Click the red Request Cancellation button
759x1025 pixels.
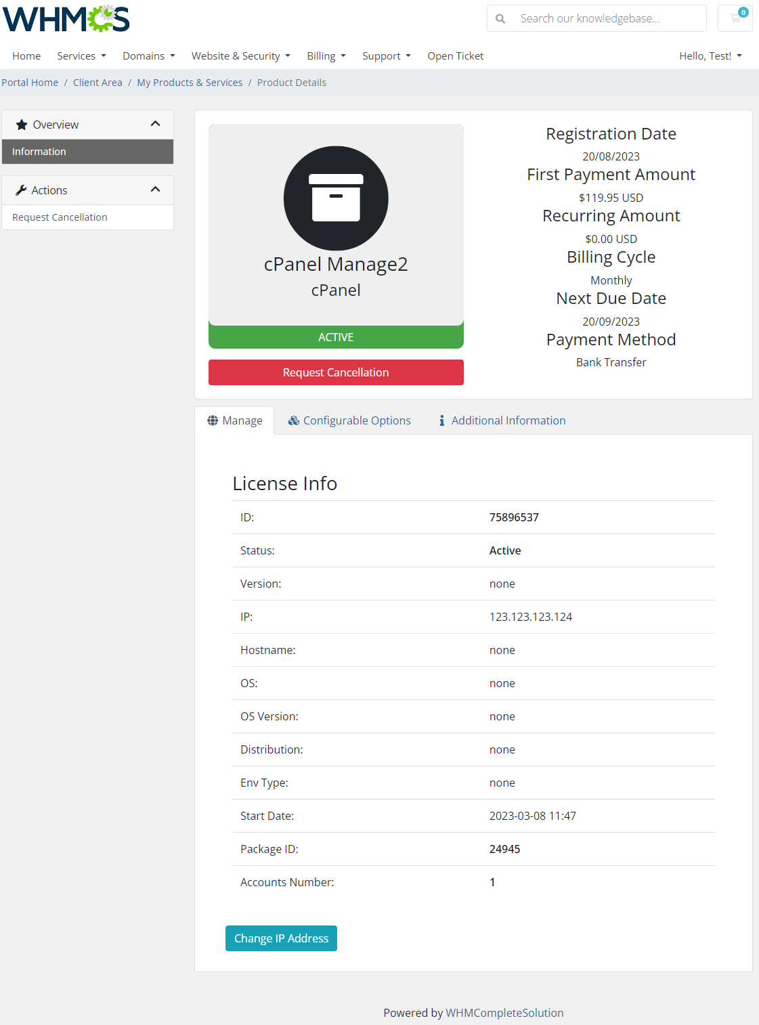(336, 372)
